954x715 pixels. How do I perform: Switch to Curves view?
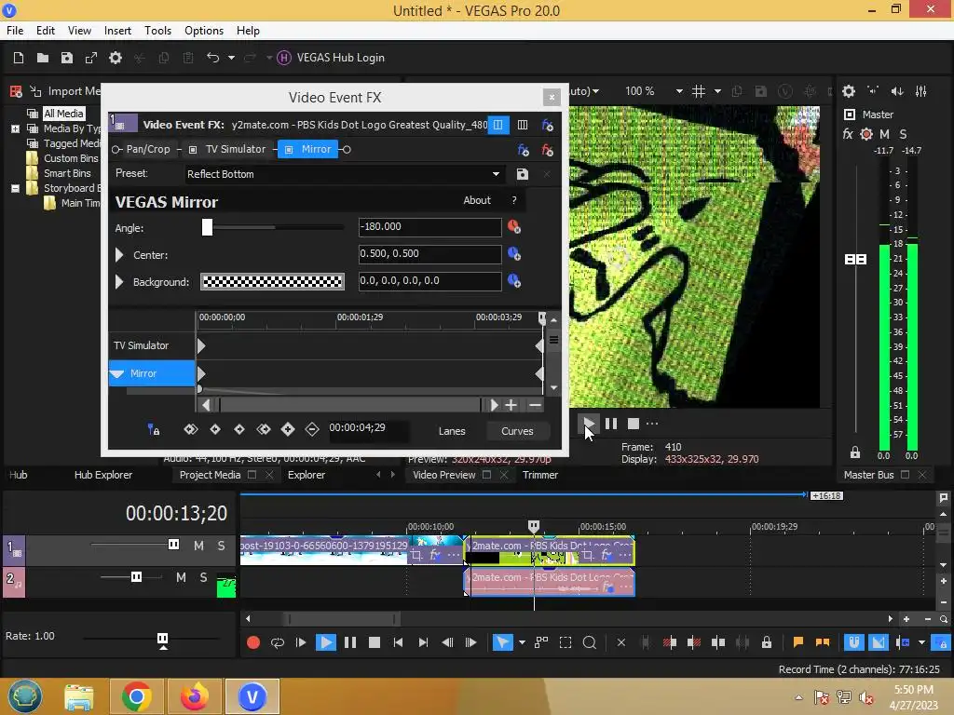517,431
